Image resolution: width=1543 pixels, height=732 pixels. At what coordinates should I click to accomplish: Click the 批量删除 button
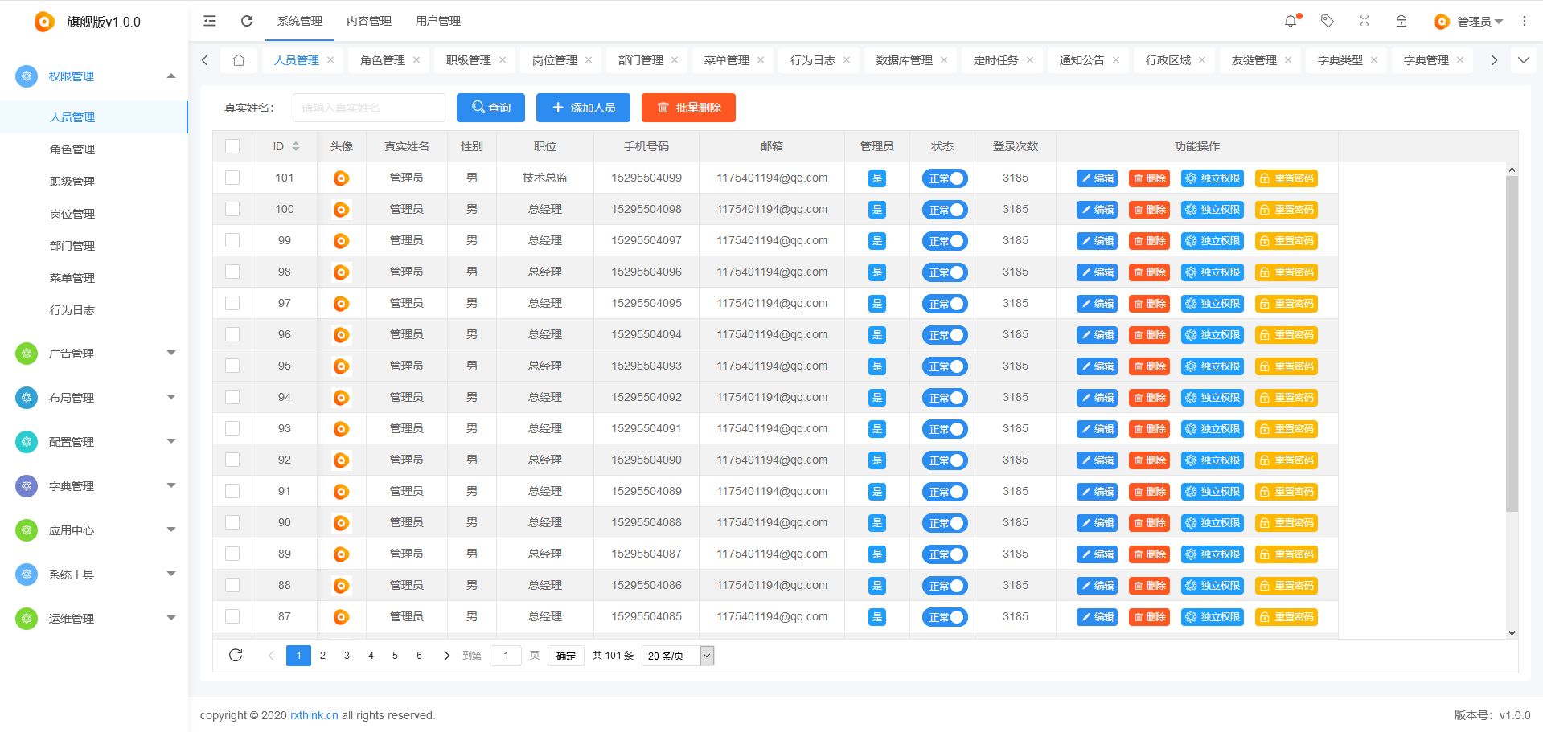tap(688, 108)
